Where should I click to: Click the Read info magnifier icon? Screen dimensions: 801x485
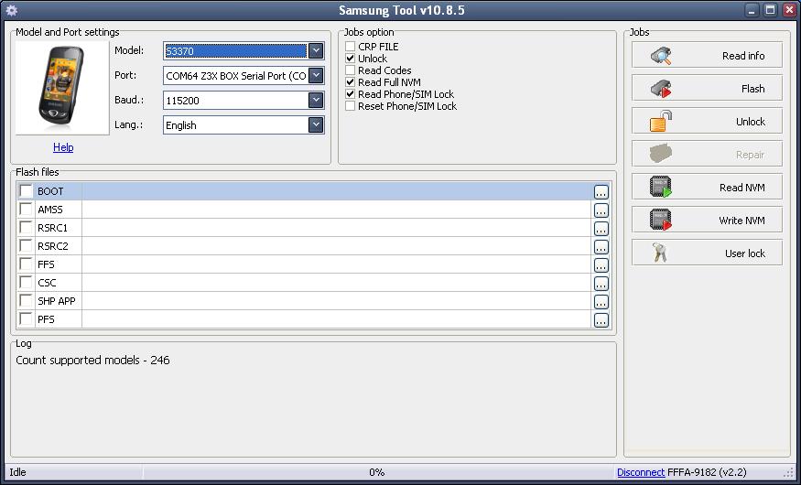tap(661, 55)
